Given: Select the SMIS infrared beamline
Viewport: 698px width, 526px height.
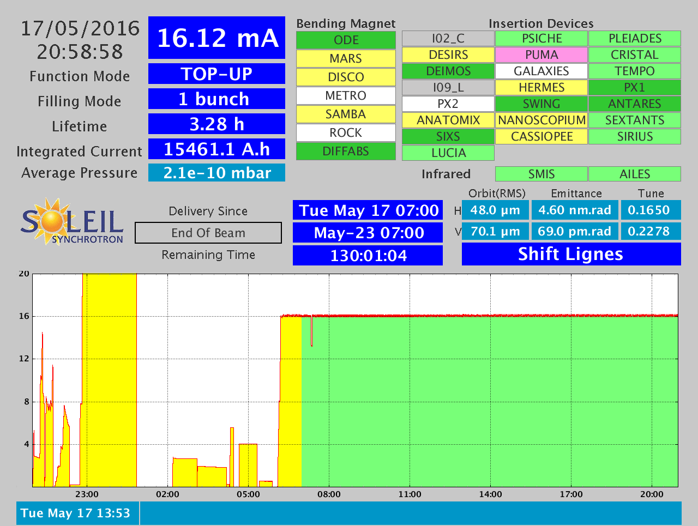Looking at the screenshot, I should point(541,174).
